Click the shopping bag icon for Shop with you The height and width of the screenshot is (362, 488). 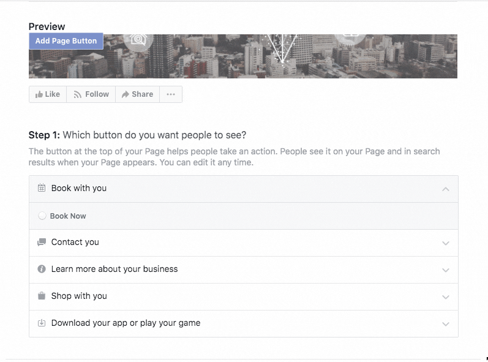[x=42, y=296]
